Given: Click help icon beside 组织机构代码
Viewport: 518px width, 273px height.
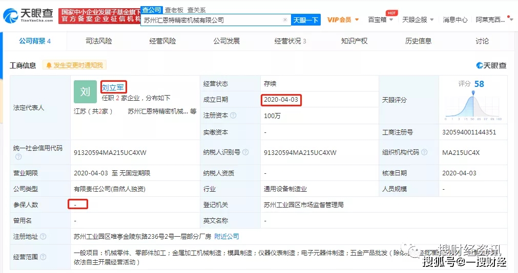Looking at the screenshot, I should [x=423, y=152].
